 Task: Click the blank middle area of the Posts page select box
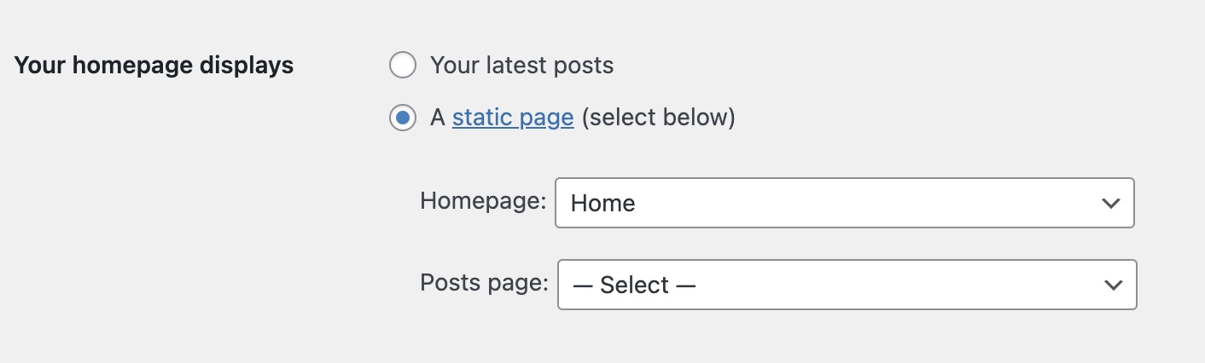click(x=879, y=285)
